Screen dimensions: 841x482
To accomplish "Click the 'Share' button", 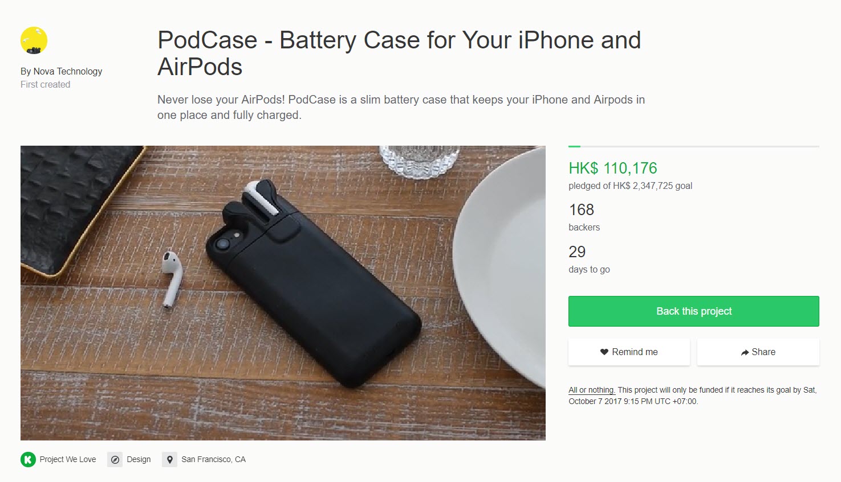I will click(758, 352).
